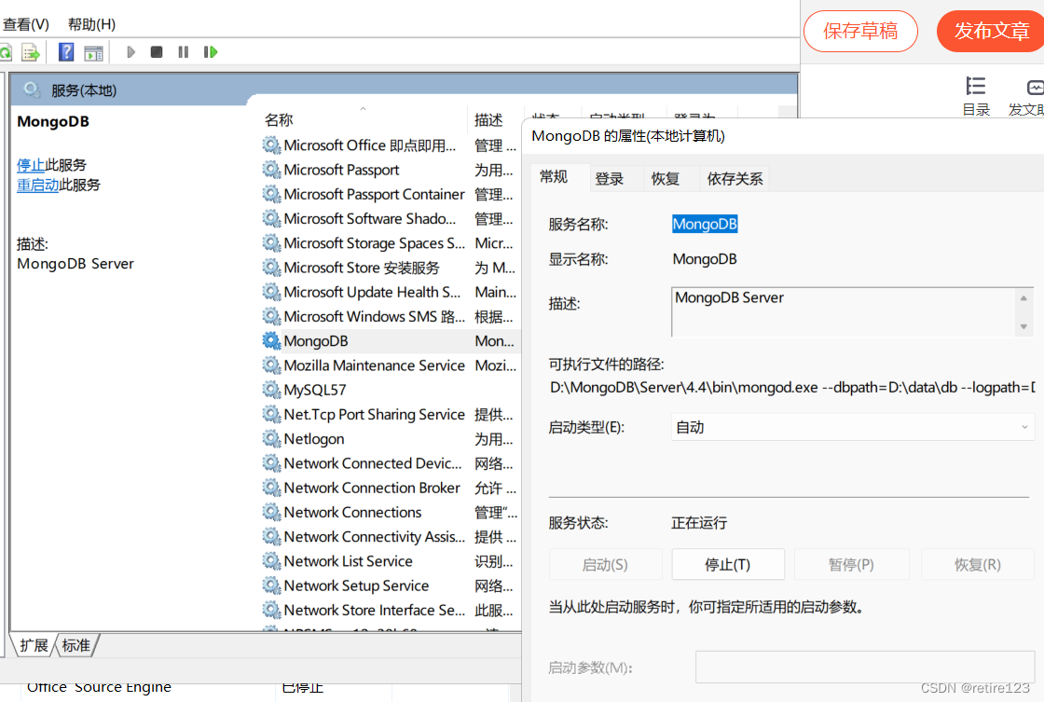Click the 重启动 link to restart service
1044x702 pixels.
(x=38, y=186)
